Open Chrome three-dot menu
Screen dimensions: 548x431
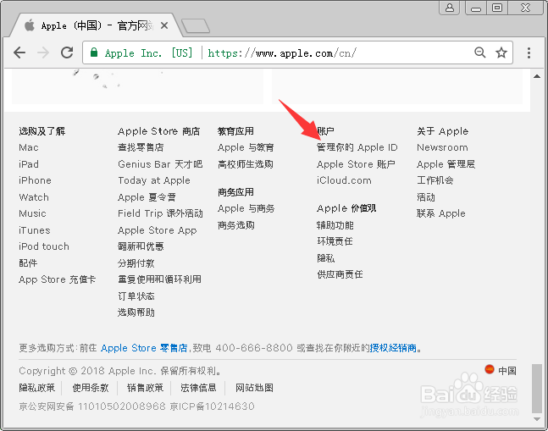pos(529,52)
